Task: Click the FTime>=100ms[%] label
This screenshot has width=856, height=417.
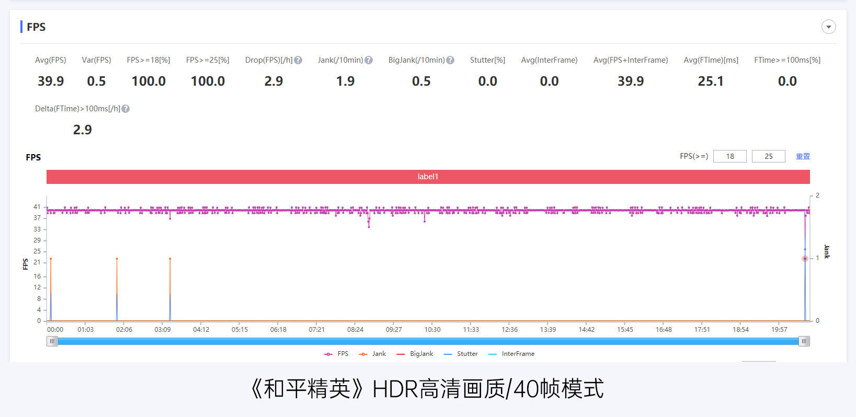Action: pyautogui.click(x=787, y=60)
